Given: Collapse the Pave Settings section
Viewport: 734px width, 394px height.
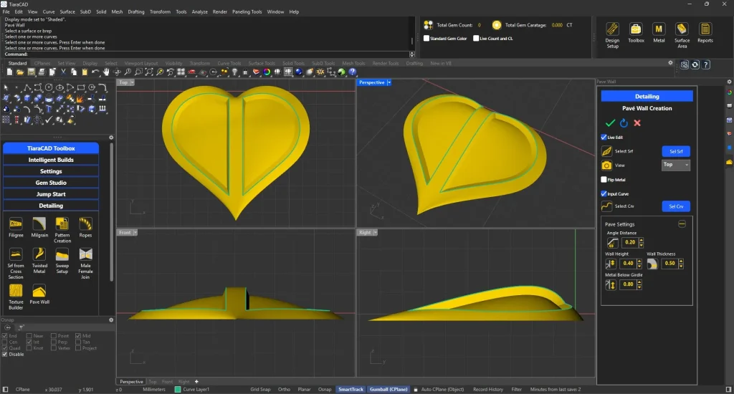Looking at the screenshot, I should pyautogui.click(x=682, y=224).
